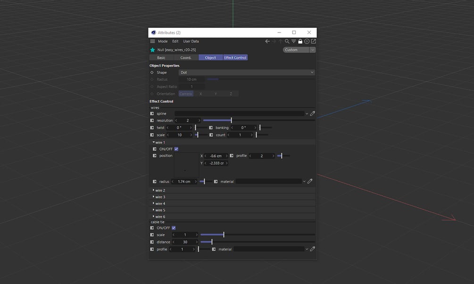Click the eyedropper picker beside spline field

coord(313,114)
